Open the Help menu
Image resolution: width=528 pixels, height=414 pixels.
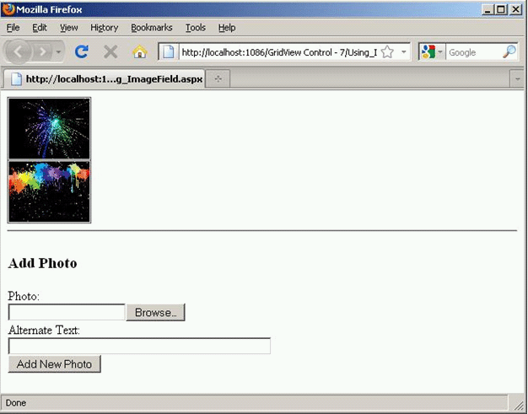(227, 28)
